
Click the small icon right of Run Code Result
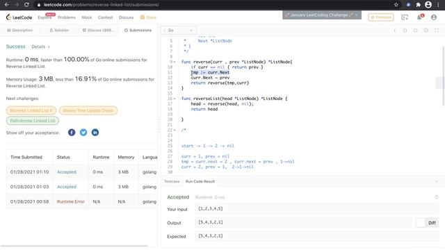(437, 197)
